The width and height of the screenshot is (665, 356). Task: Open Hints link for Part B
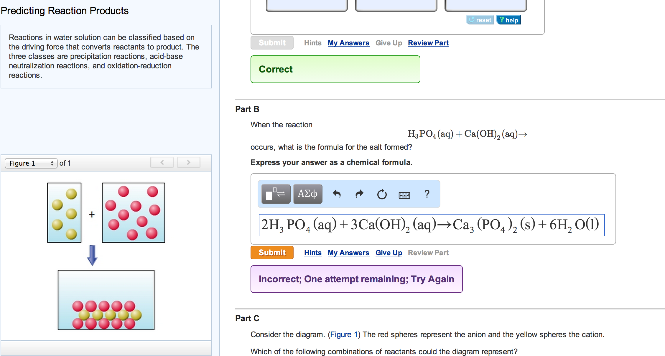point(313,253)
